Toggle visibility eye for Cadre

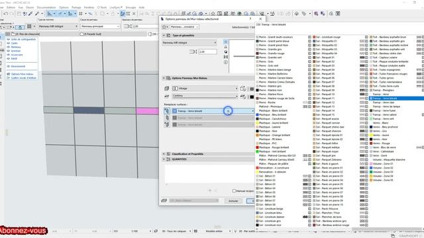9,43
